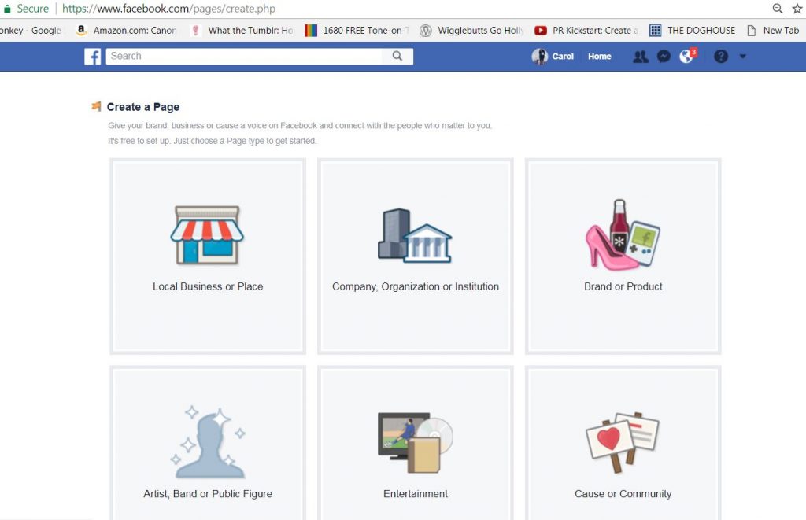The image size is (806, 520).
Task: Open the 1680 FREE Tone-on-Tone bookmark
Action: [x=357, y=31]
